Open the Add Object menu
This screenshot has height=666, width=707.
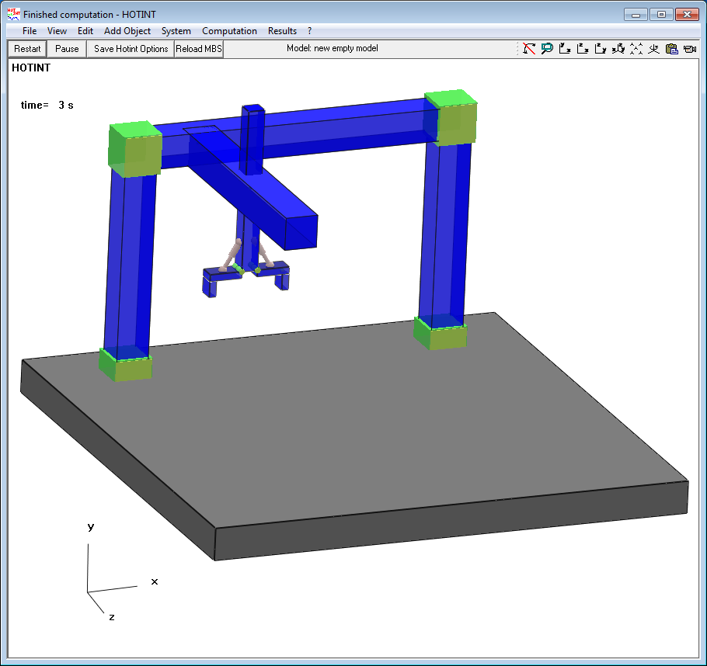[x=127, y=30]
